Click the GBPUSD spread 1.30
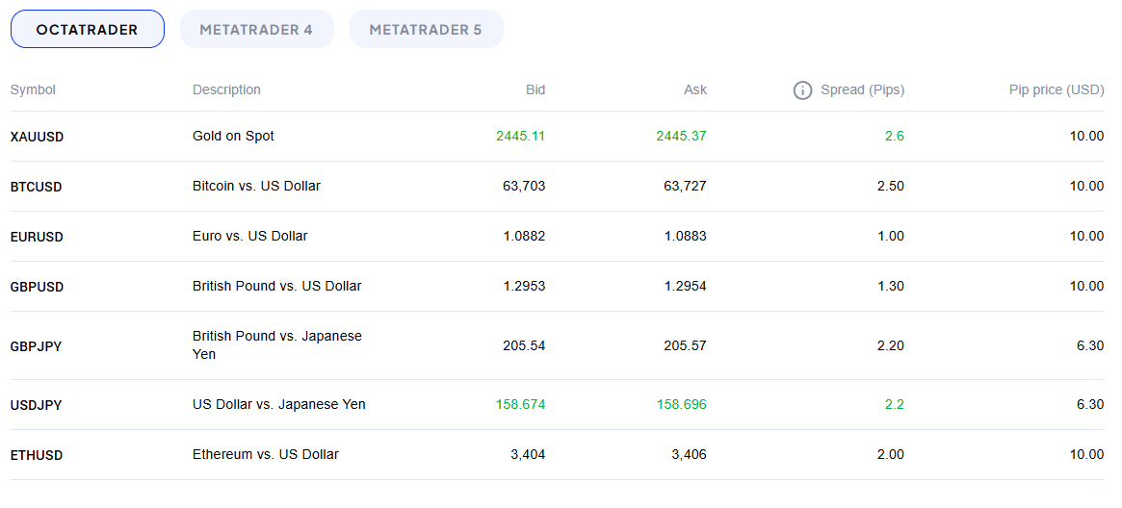The height and width of the screenshot is (508, 1122). (891, 286)
